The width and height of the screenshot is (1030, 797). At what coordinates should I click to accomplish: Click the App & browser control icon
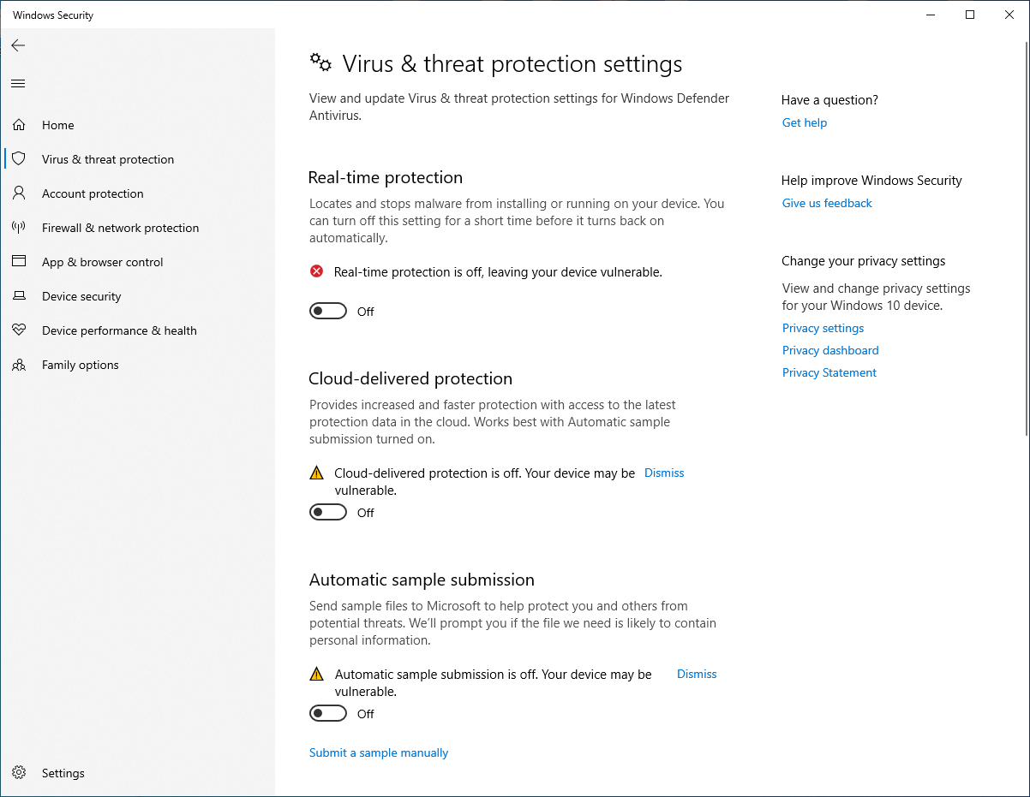pos(19,262)
